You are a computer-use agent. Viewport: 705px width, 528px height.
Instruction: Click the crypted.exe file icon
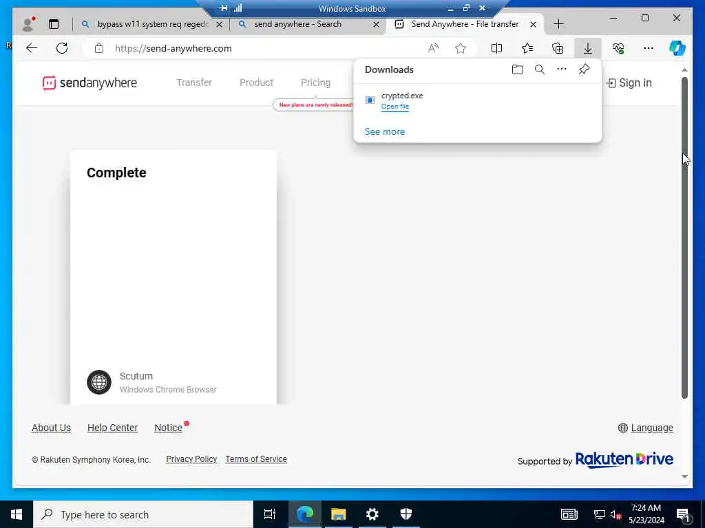click(x=370, y=100)
